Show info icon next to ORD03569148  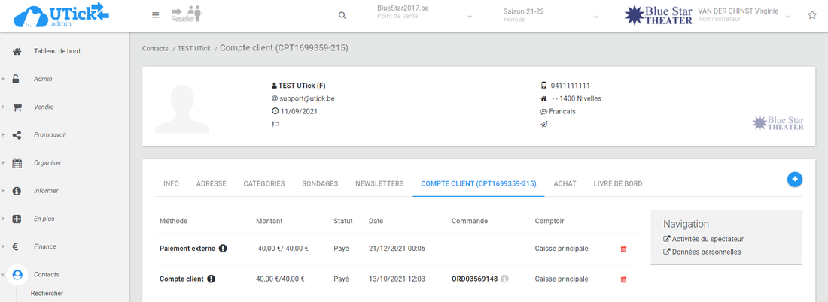[x=505, y=279]
